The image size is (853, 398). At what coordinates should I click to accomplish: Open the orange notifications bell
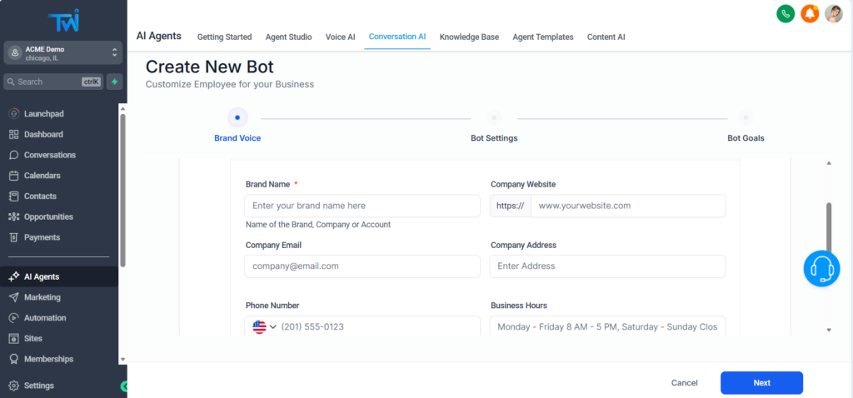(x=810, y=13)
